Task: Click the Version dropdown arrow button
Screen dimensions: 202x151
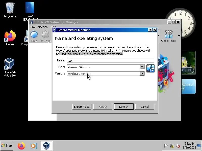Action: (x=142, y=73)
